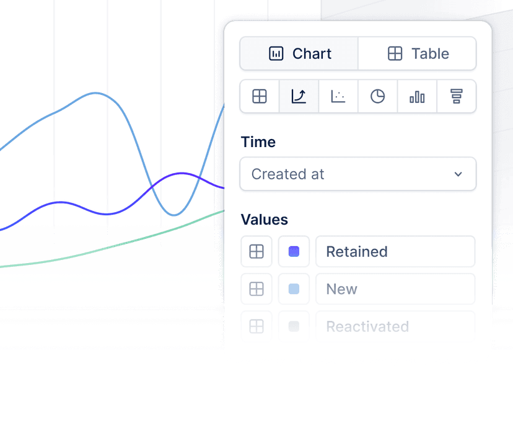Click the chart icon inside the Chart tab
Viewport: 513px width, 448px height.
[x=276, y=53]
